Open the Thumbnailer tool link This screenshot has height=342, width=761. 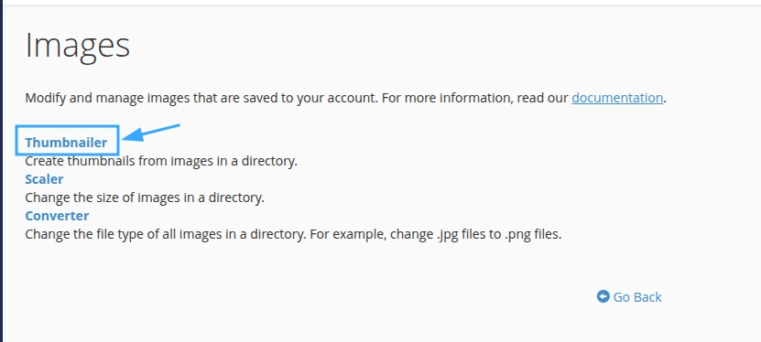point(66,143)
